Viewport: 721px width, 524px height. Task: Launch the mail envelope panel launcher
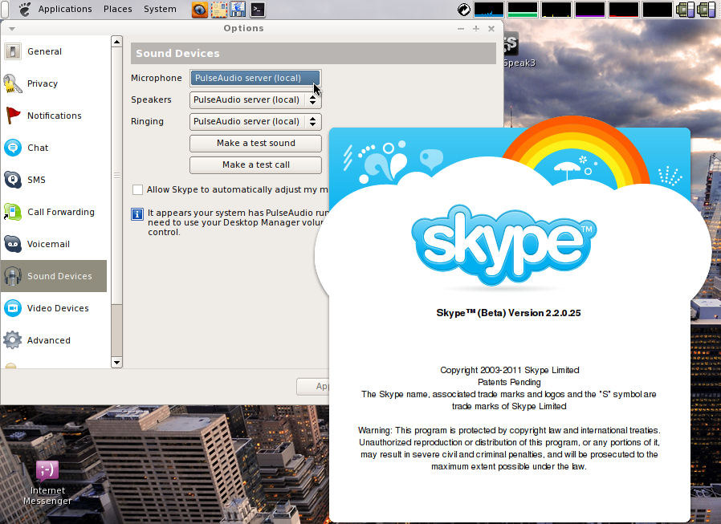(x=219, y=10)
